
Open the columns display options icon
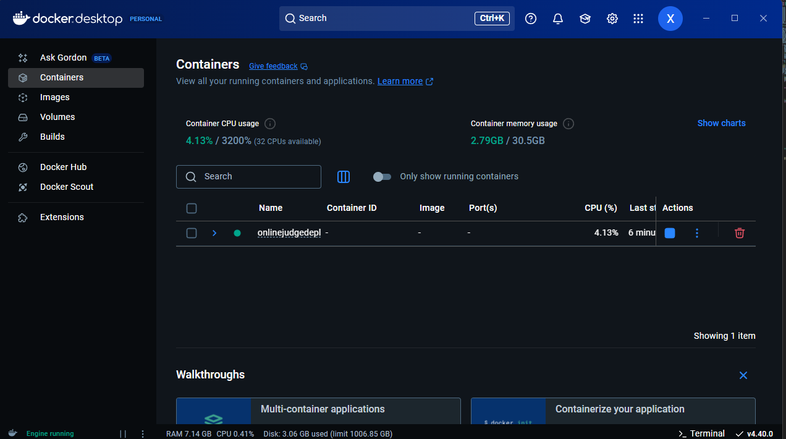(x=344, y=177)
